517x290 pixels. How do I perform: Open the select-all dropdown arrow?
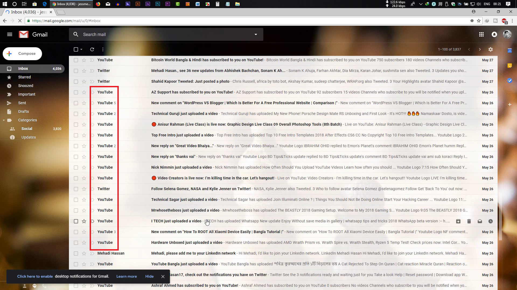(x=81, y=49)
